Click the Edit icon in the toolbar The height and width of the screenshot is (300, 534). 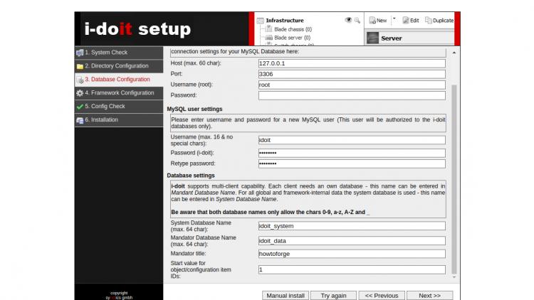point(405,21)
